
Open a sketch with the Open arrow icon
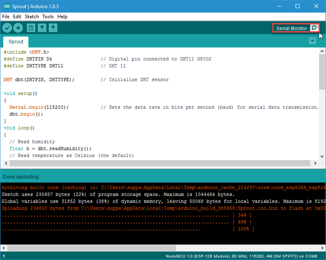tap(42, 28)
